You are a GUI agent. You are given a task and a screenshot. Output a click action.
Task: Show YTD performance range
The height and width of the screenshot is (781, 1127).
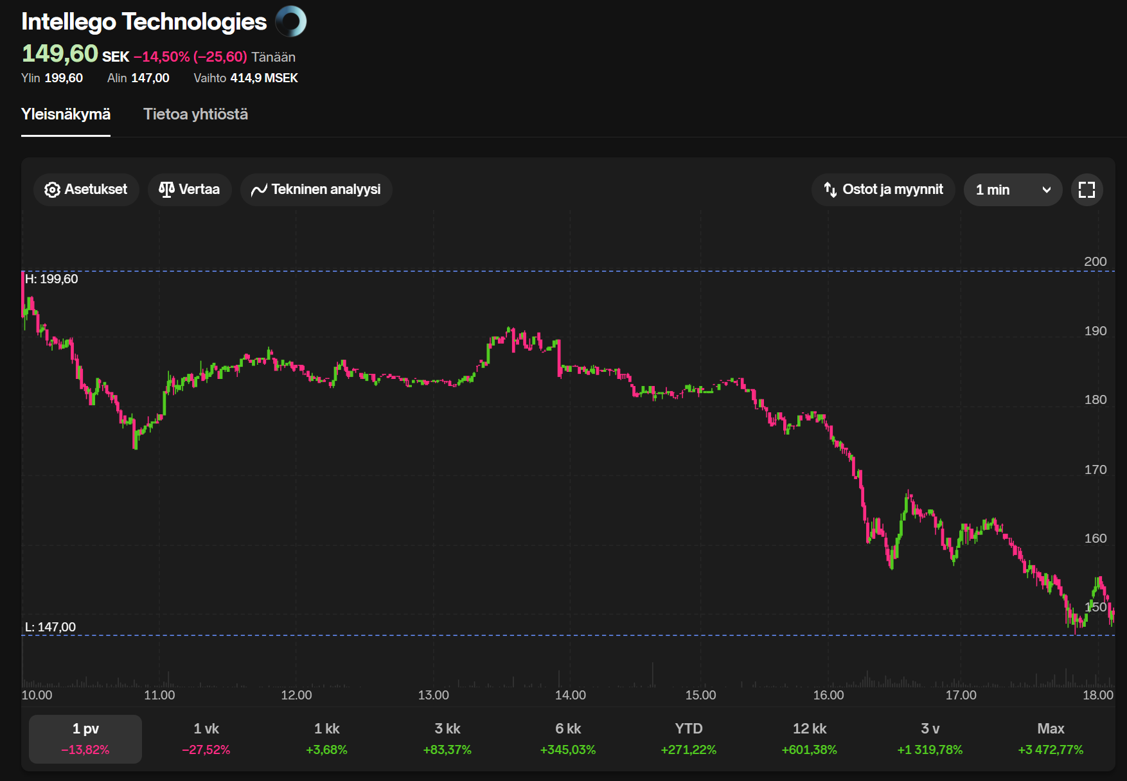tap(688, 739)
